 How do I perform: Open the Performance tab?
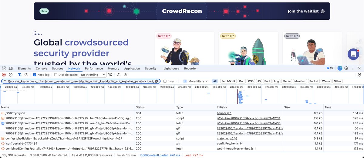[x=94, y=69]
